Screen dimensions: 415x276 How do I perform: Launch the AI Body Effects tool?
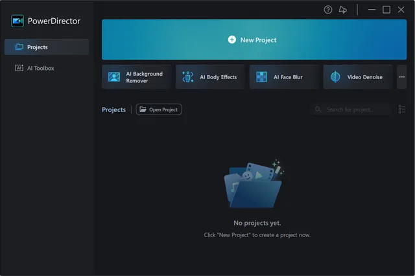(x=209, y=77)
